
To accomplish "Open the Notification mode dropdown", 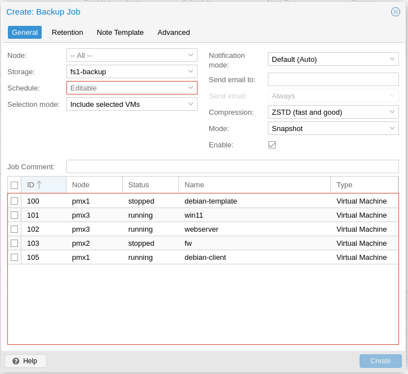I will pos(392,59).
